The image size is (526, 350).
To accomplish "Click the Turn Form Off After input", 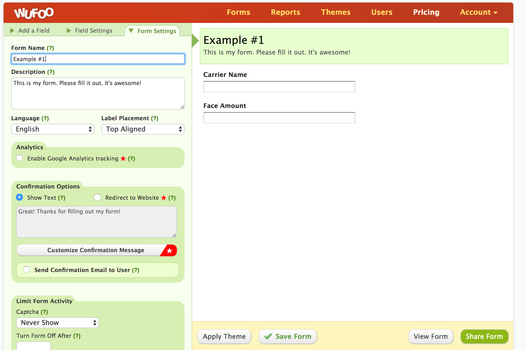I will [x=34, y=346].
